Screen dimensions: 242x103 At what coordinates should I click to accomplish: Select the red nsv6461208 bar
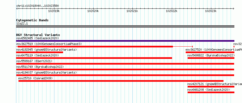(211, 92)
